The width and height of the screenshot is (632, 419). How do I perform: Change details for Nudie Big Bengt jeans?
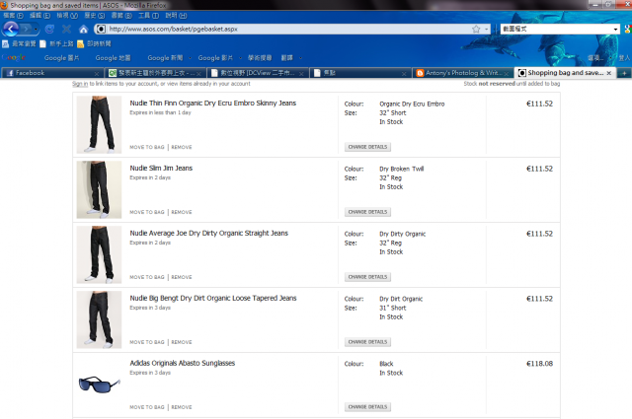tap(367, 342)
